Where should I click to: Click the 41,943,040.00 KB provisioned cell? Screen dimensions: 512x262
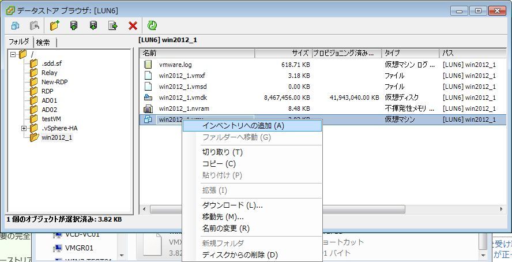pyautogui.click(x=354, y=98)
